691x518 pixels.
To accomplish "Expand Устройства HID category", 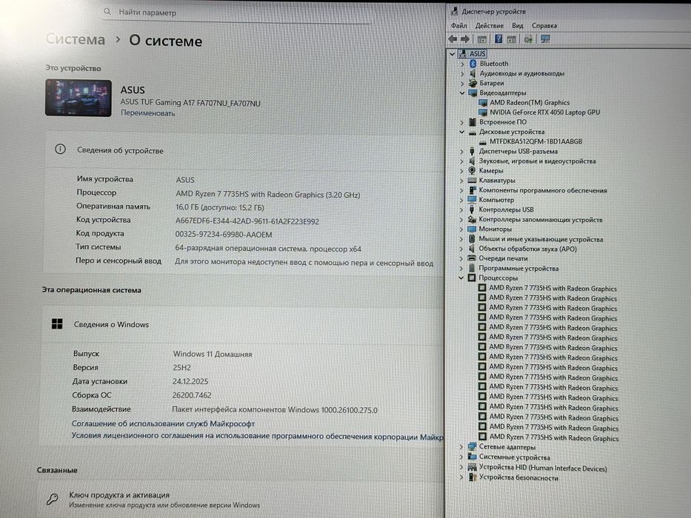I will (x=461, y=468).
